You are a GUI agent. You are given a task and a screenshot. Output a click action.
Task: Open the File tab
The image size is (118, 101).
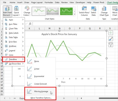(4, 2)
